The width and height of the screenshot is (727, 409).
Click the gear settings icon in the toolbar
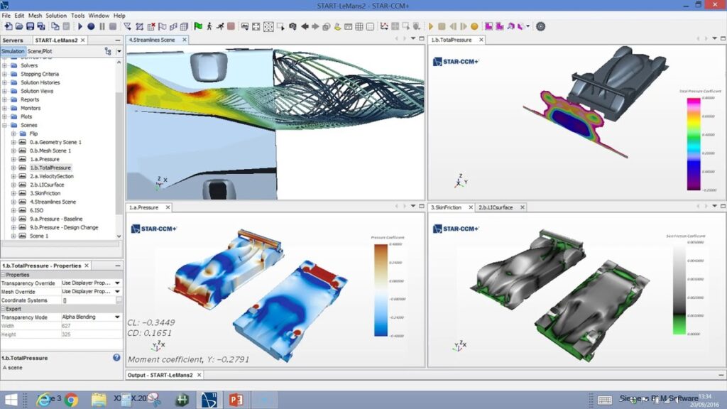[x=542, y=27]
